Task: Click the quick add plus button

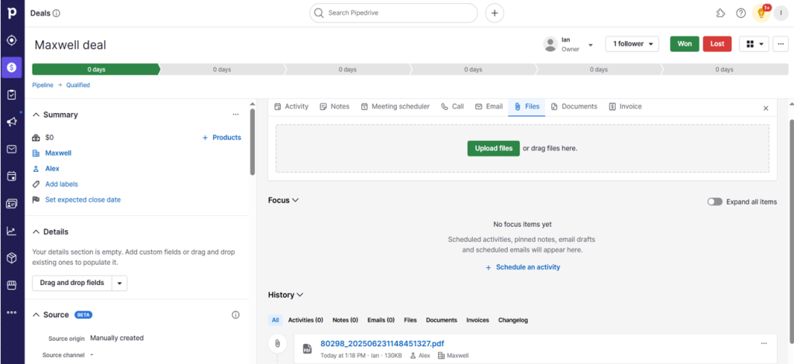Action: pyautogui.click(x=495, y=13)
